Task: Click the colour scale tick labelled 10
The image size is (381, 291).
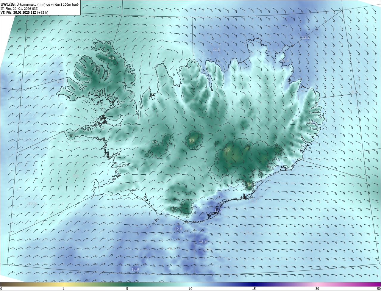Action: (x=190, y=289)
